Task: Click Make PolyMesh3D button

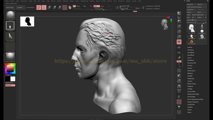Action: (199, 15)
